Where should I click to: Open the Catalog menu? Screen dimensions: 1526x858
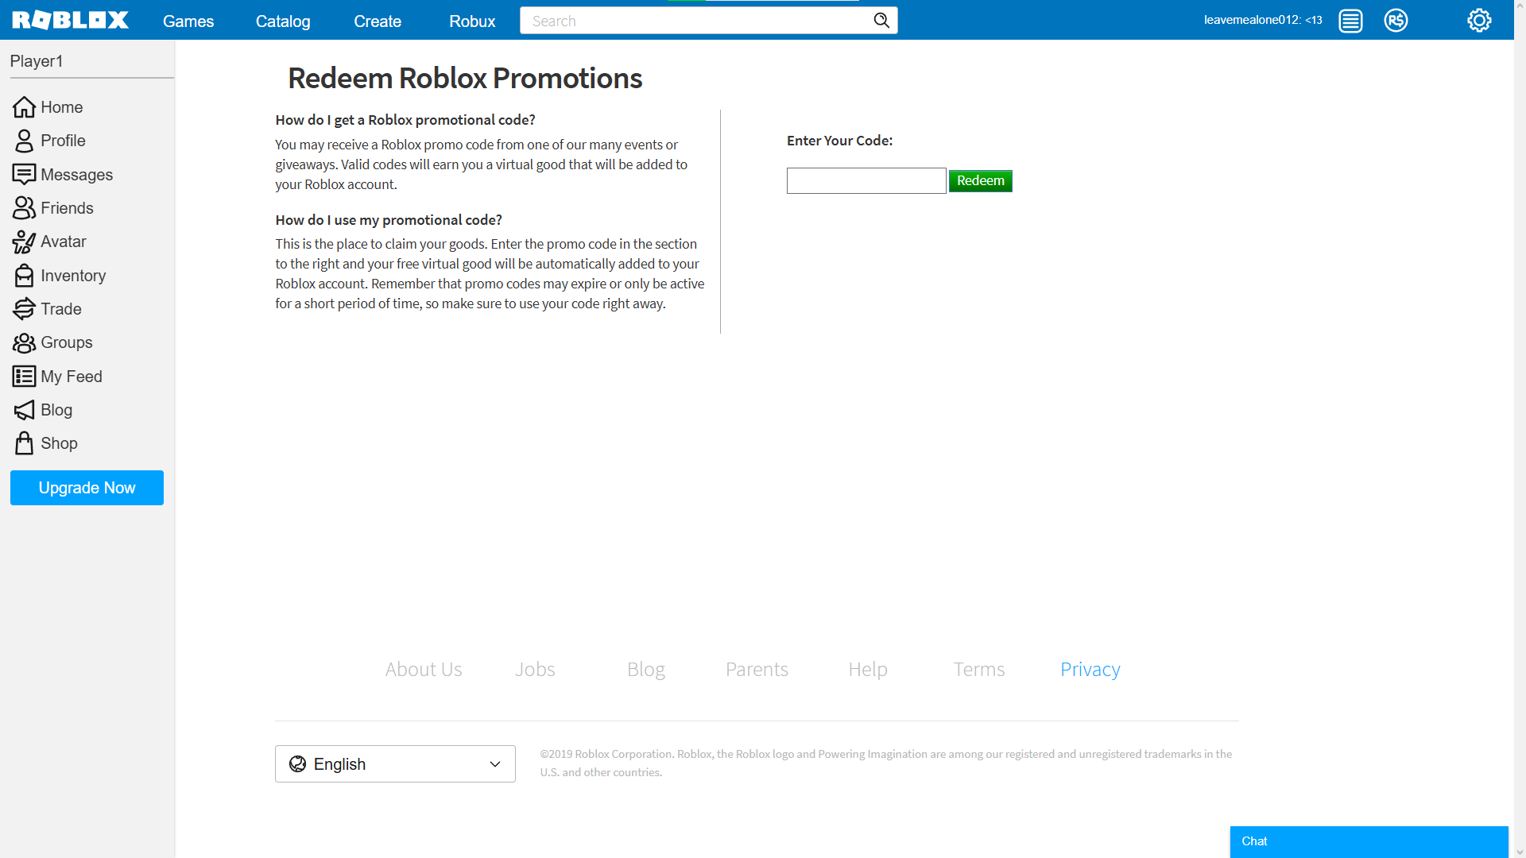click(x=283, y=21)
